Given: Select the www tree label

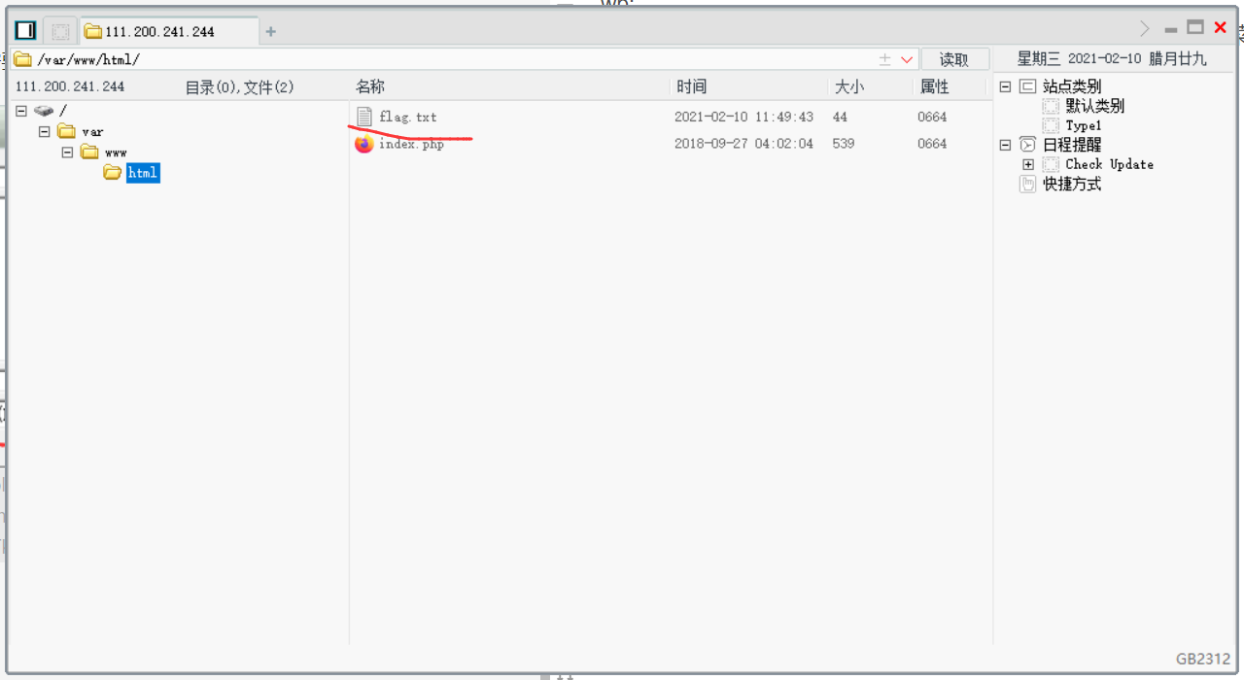Looking at the screenshot, I should click(117, 153).
